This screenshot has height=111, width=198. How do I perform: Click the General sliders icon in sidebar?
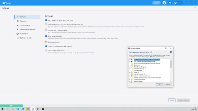pyautogui.click(x=18, y=17)
